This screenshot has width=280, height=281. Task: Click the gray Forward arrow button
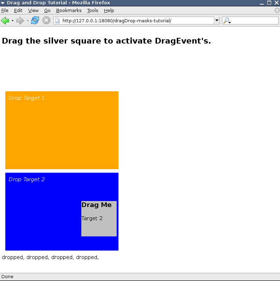[20, 21]
